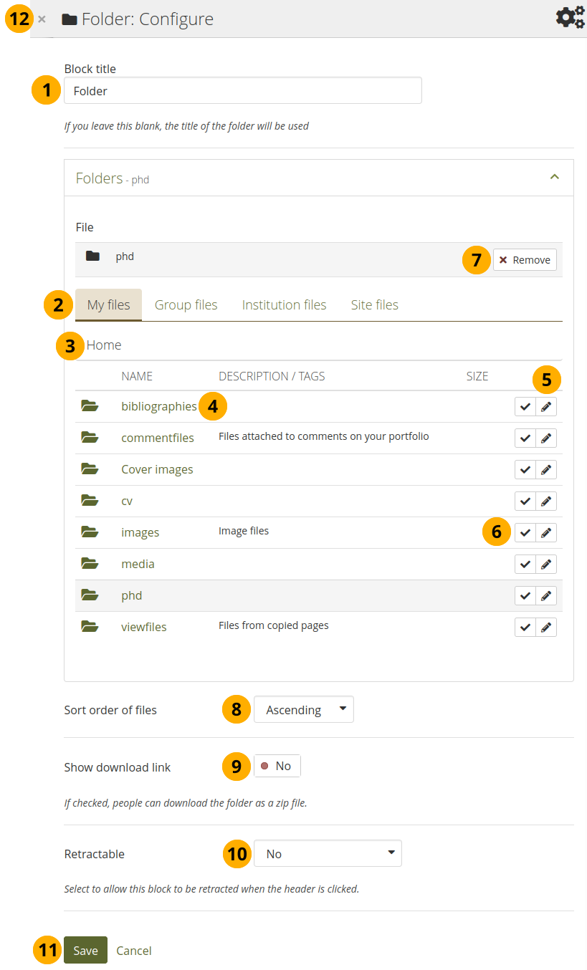This screenshot has height=970, width=587.
Task: Switch to the Institution files tab
Action: click(284, 305)
